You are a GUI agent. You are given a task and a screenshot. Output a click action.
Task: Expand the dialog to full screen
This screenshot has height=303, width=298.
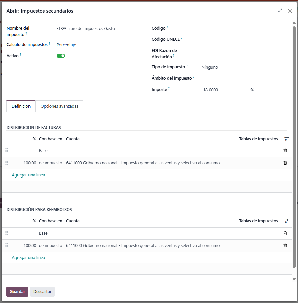280,11
